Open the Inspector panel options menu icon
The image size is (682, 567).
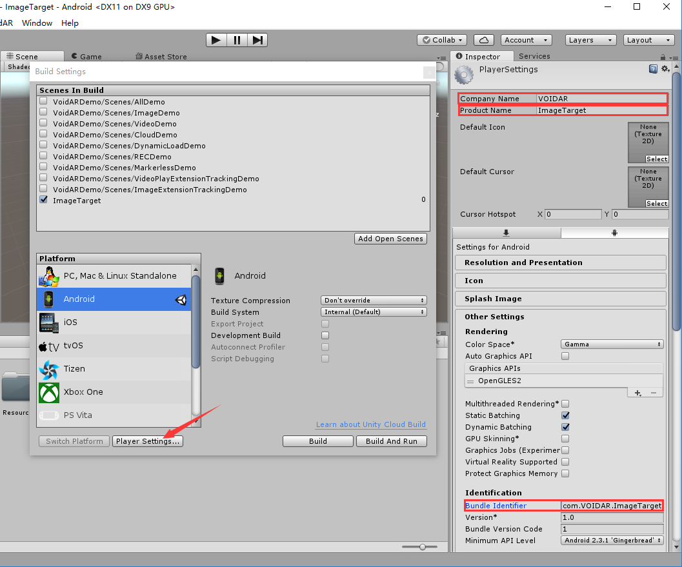(x=674, y=58)
